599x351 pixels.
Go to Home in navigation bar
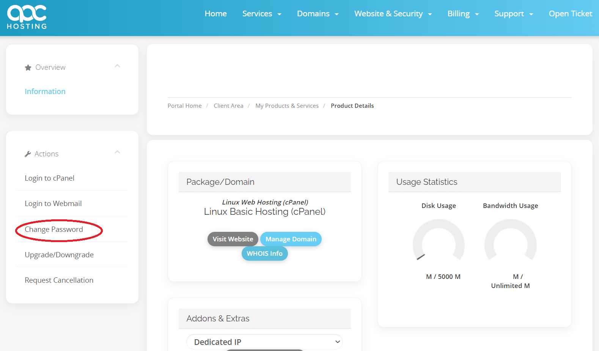[x=216, y=14]
